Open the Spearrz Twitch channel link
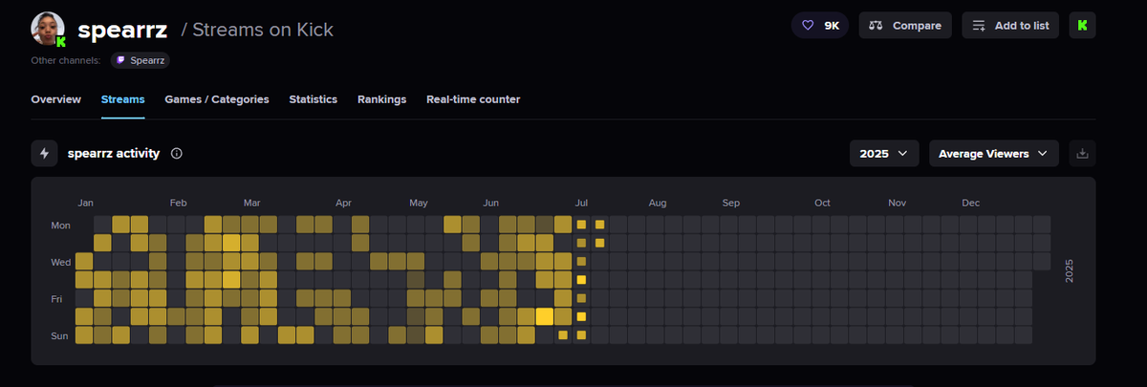Screen dimensions: 1147x387 140,60
